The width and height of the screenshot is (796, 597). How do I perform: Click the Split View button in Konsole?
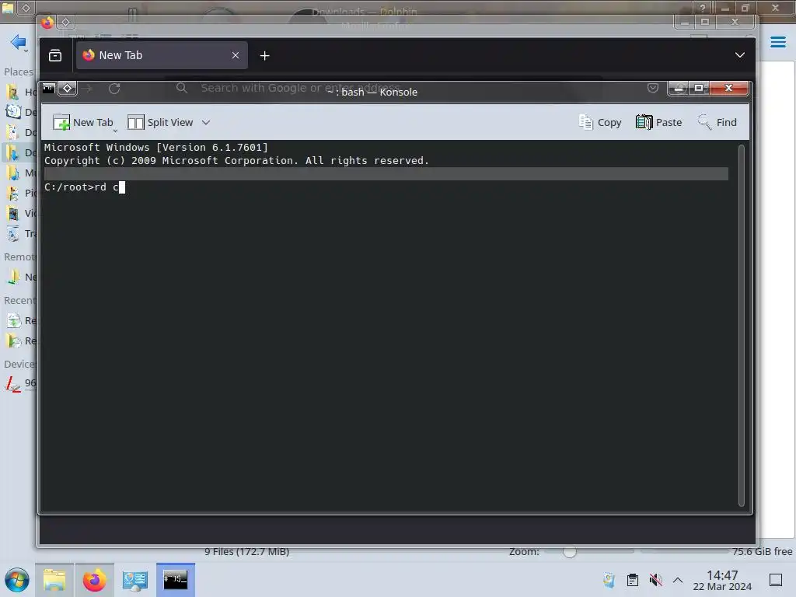click(160, 122)
